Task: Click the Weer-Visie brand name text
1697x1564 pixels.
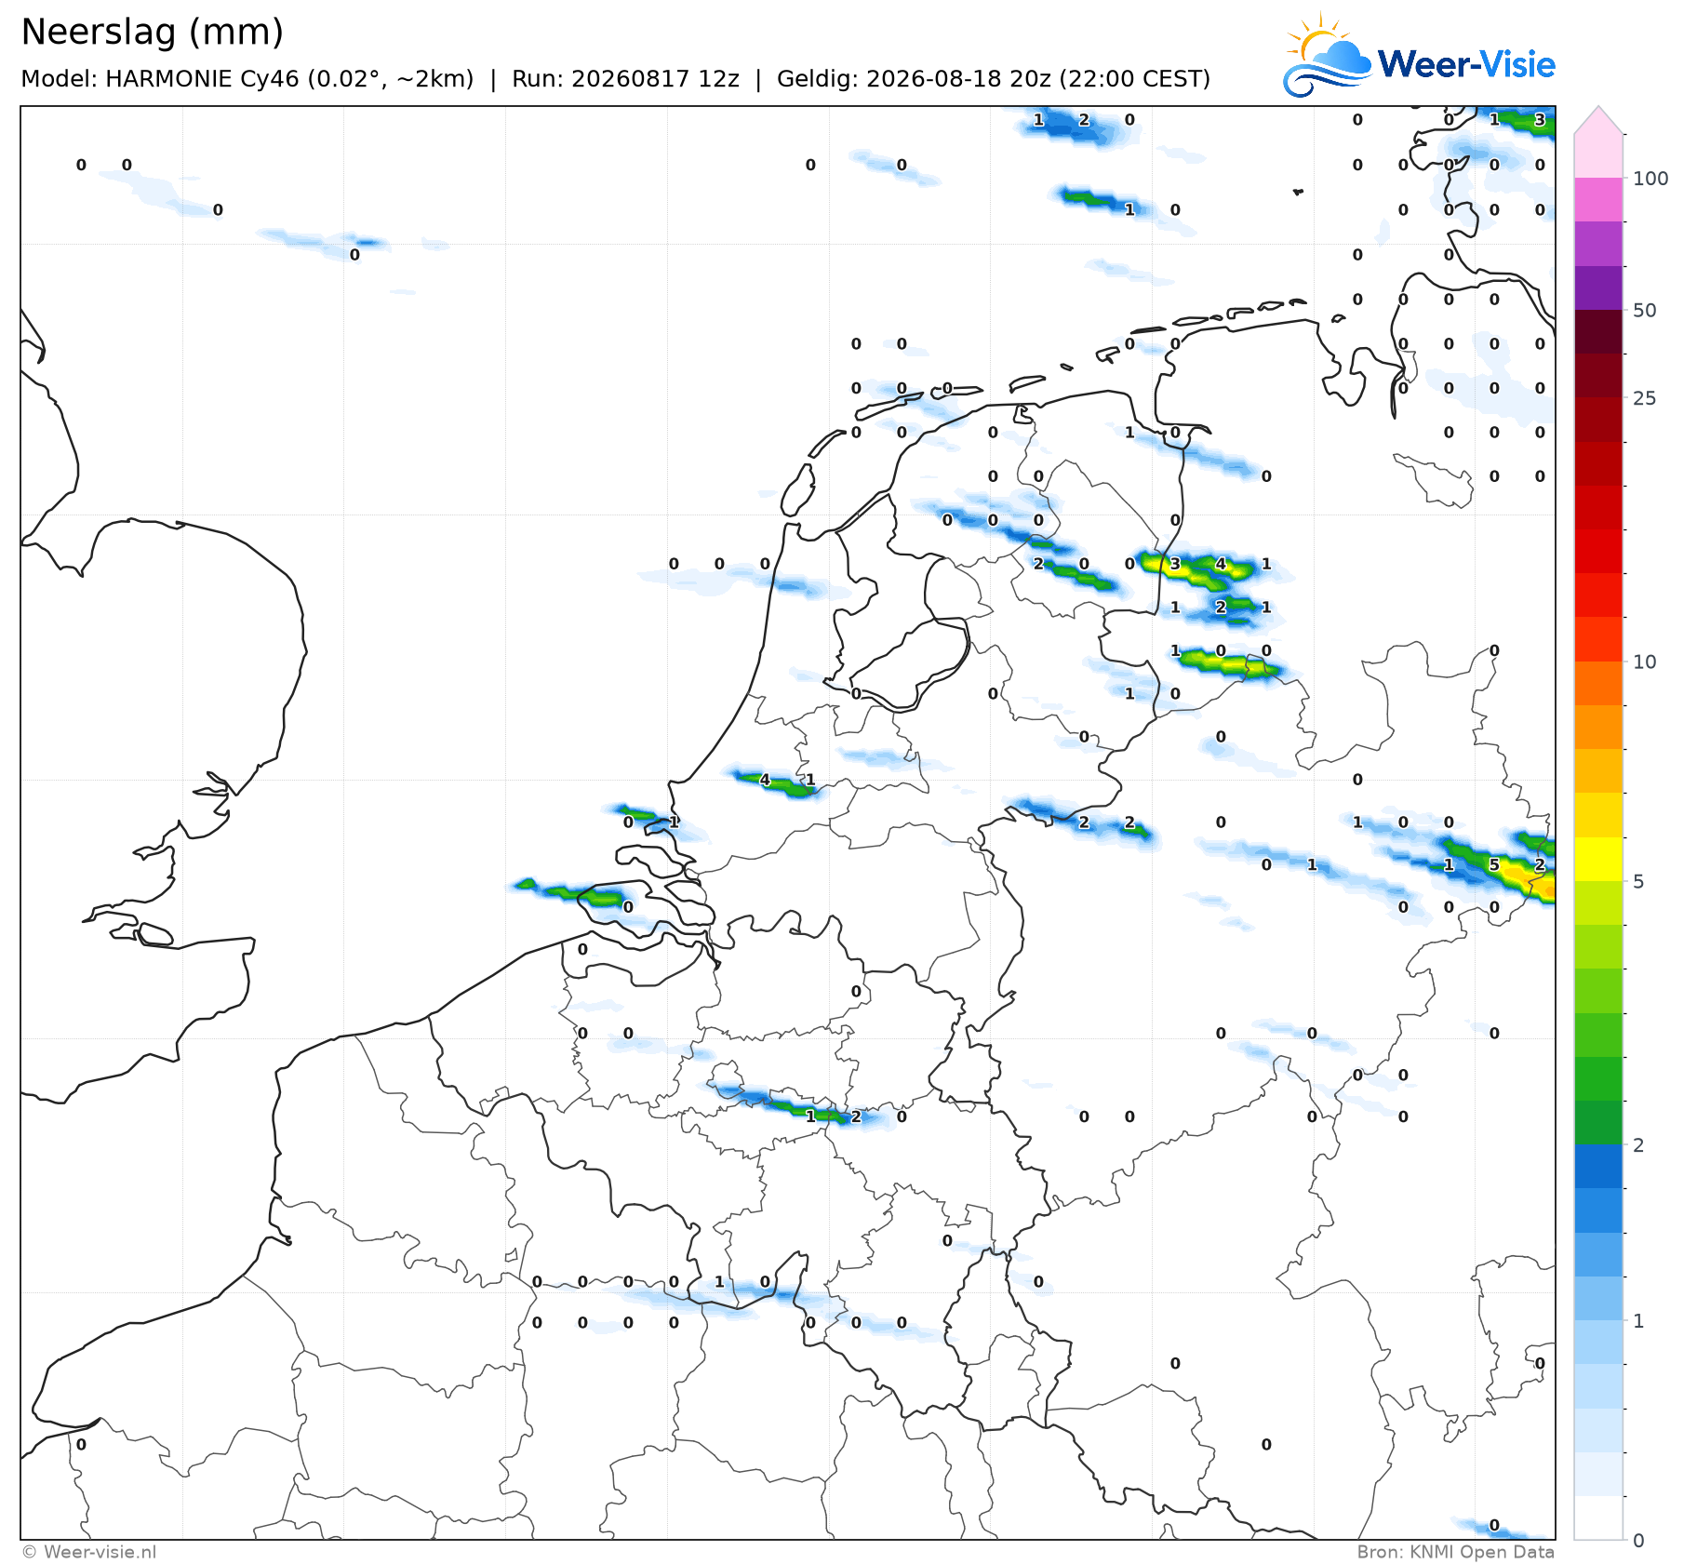Action: click(1466, 64)
